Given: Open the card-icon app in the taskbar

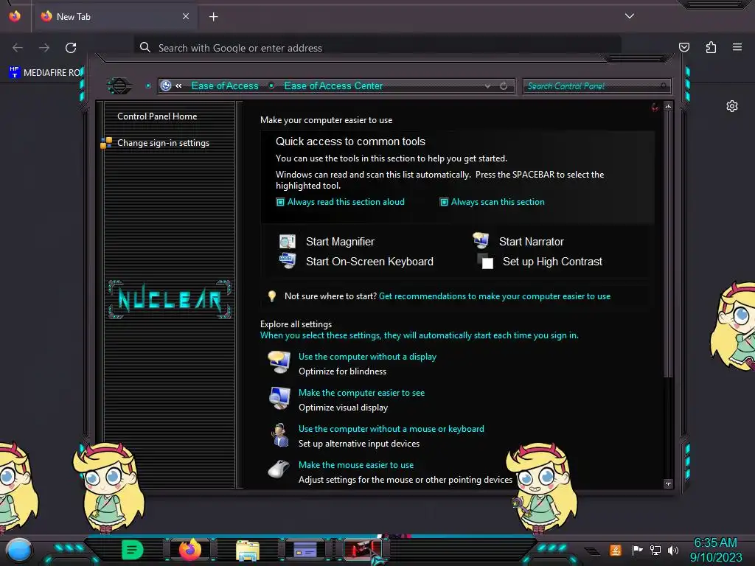Looking at the screenshot, I should (305, 549).
